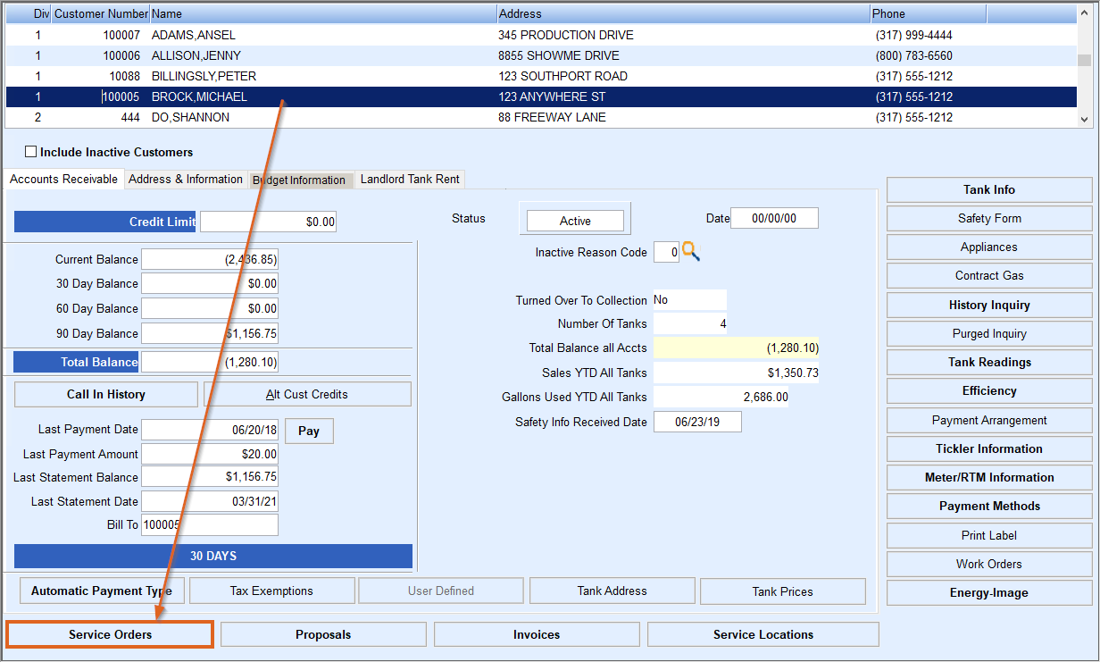Viewport: 1100px width, 662px height.
Task: Click the customer list scrollbar up arrow
Action: coord(1085,14)
